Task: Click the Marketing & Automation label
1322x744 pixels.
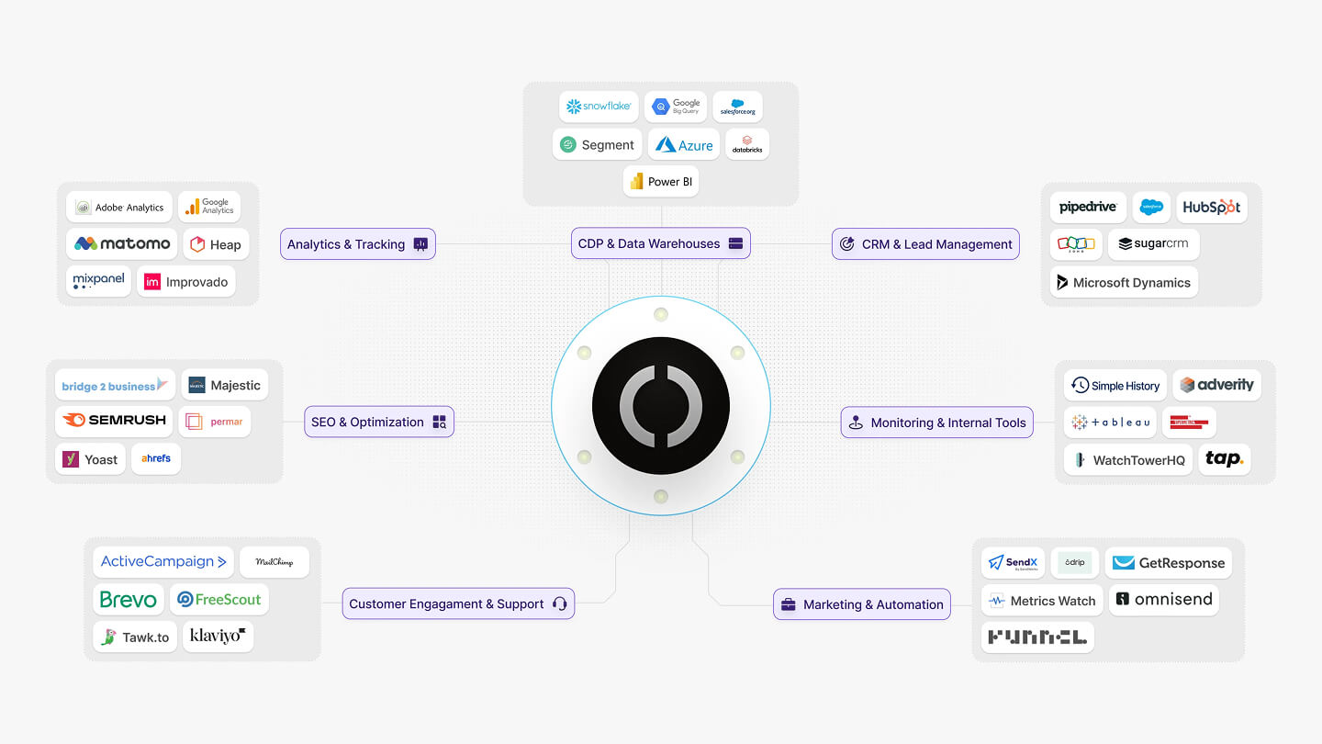Action: [x=861, y=604]
